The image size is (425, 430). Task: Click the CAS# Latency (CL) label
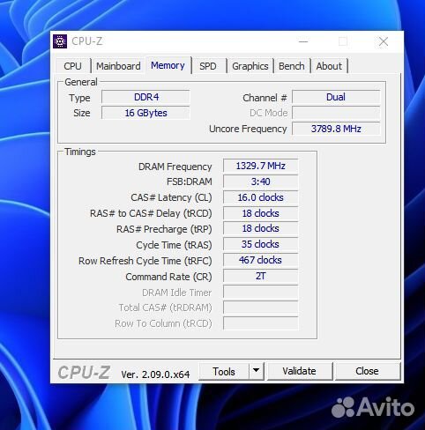click(x=171, y=197)
